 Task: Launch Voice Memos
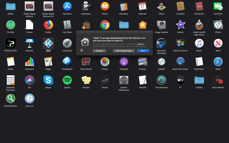coord(218,80)
